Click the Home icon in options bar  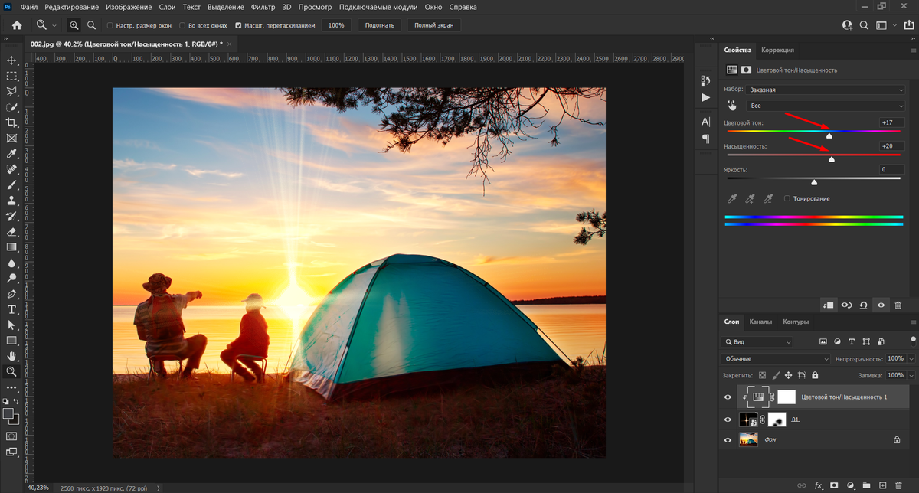[17, 25]
